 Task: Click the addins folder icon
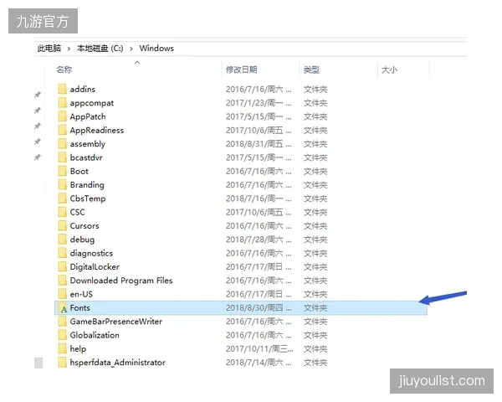[63, 89]
